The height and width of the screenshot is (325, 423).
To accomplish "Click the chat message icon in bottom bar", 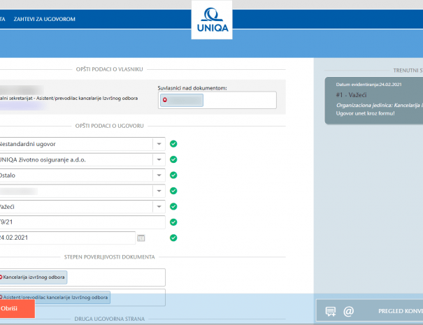I will 331,311.
